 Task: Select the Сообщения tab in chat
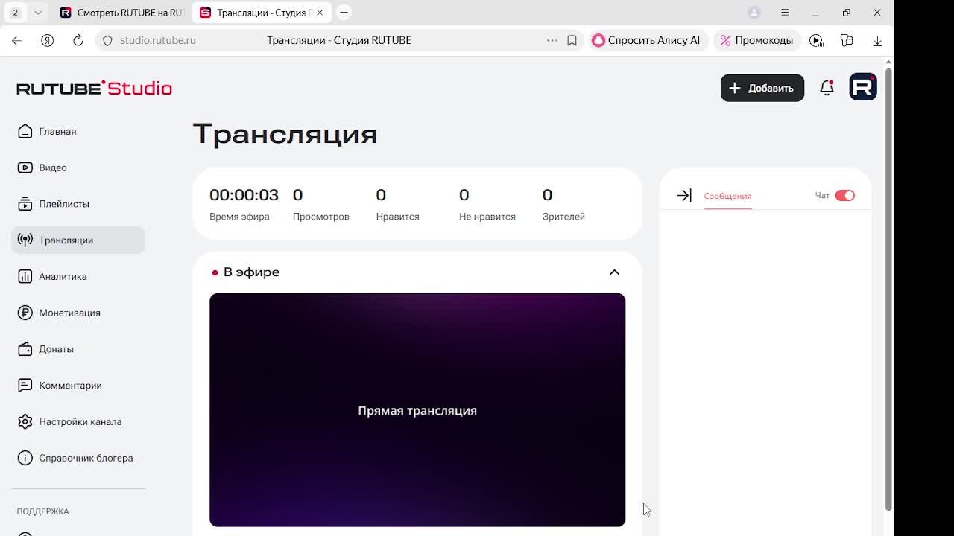click(x=727, y=196)
